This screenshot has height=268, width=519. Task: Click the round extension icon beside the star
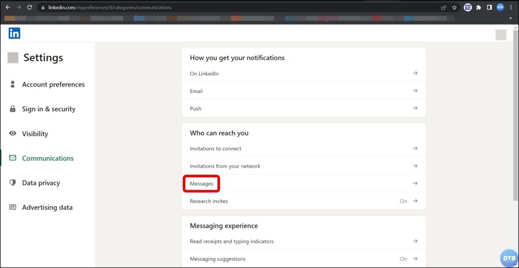468,7
